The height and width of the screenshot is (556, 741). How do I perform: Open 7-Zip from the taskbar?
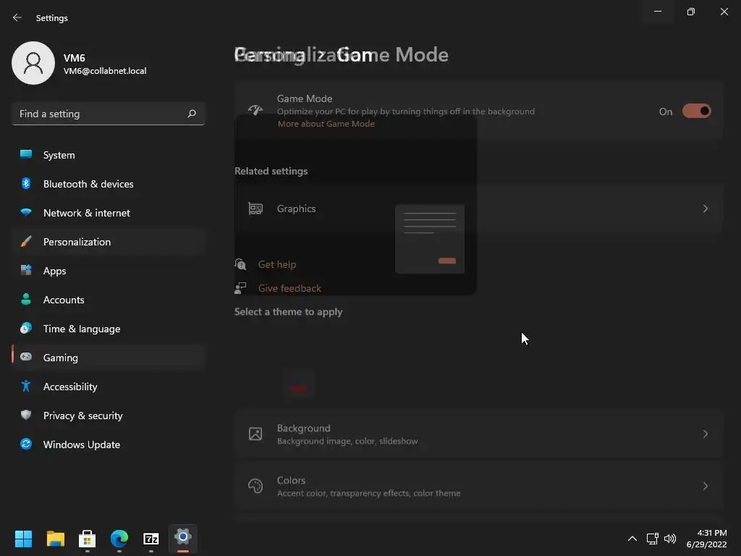point(151,539)
